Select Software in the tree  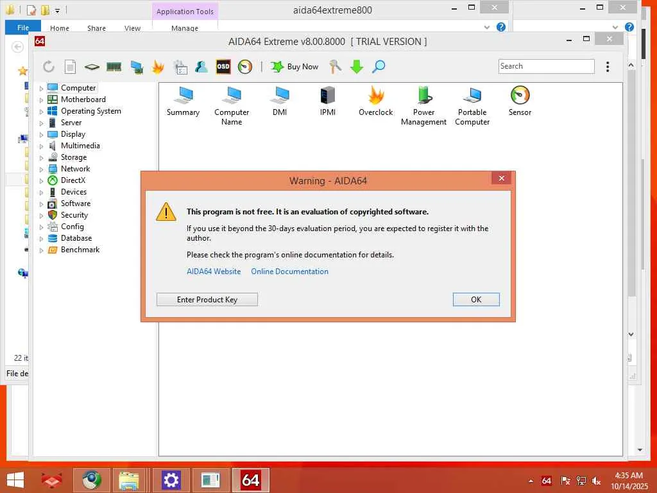(76, 203)
